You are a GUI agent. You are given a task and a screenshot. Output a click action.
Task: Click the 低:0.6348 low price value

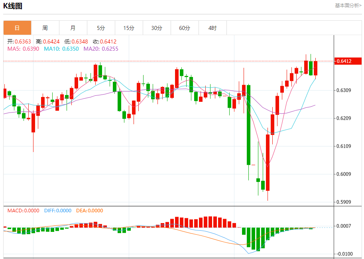pyautogui.click(x=76, y=42)
